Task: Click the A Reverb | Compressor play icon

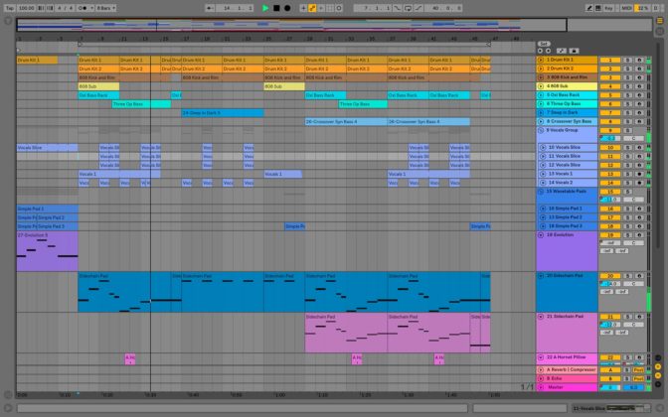Action: (x=541, y=369)
